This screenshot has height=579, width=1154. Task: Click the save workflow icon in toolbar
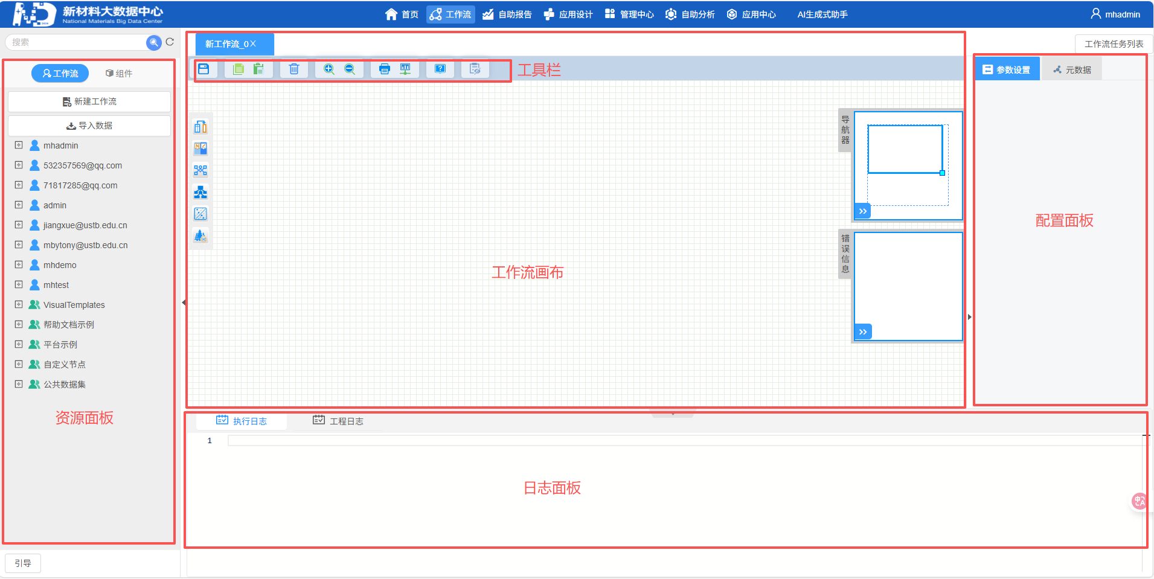click(x=204, y=69)
